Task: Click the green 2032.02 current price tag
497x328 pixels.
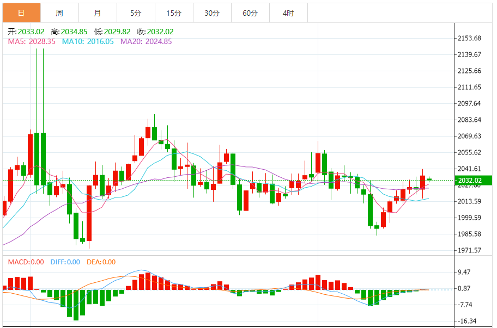Action: [473, 180]
